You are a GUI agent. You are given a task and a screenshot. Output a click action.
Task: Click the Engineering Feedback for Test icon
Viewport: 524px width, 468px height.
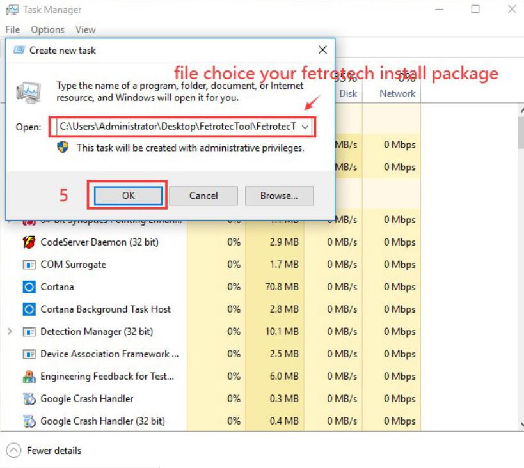[29, 377]
